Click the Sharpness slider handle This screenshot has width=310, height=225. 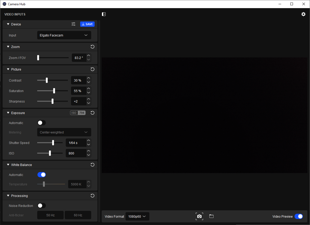[x=52, y=101]
